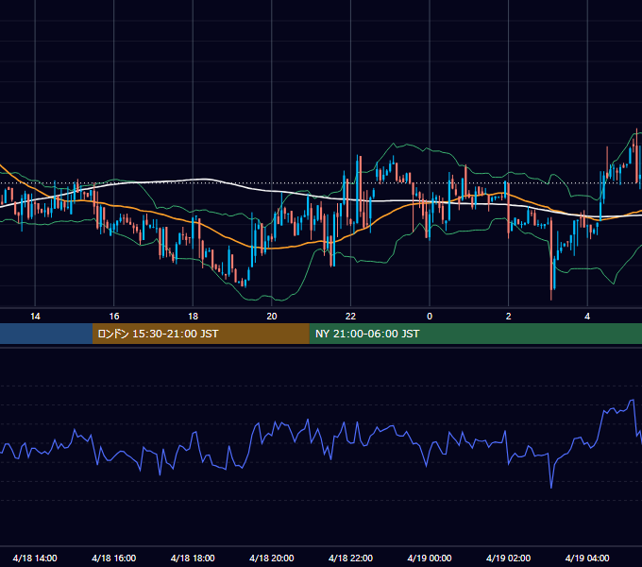The image size is (642, 567).
Task: Click the hour label 20 on chart axis
Action: click(272, 317)
